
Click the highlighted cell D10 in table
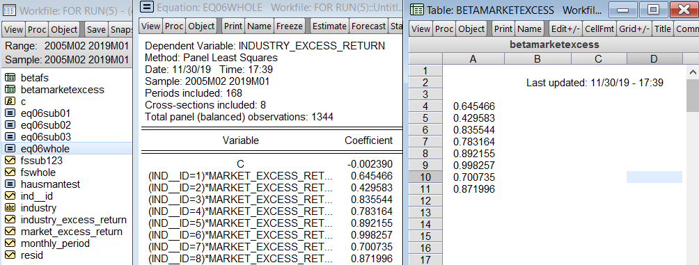654,177
